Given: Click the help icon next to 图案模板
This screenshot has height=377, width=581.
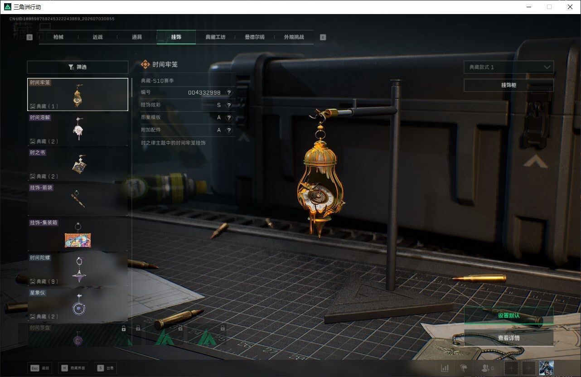Looking at the screenshot, I should coord(229,117).
